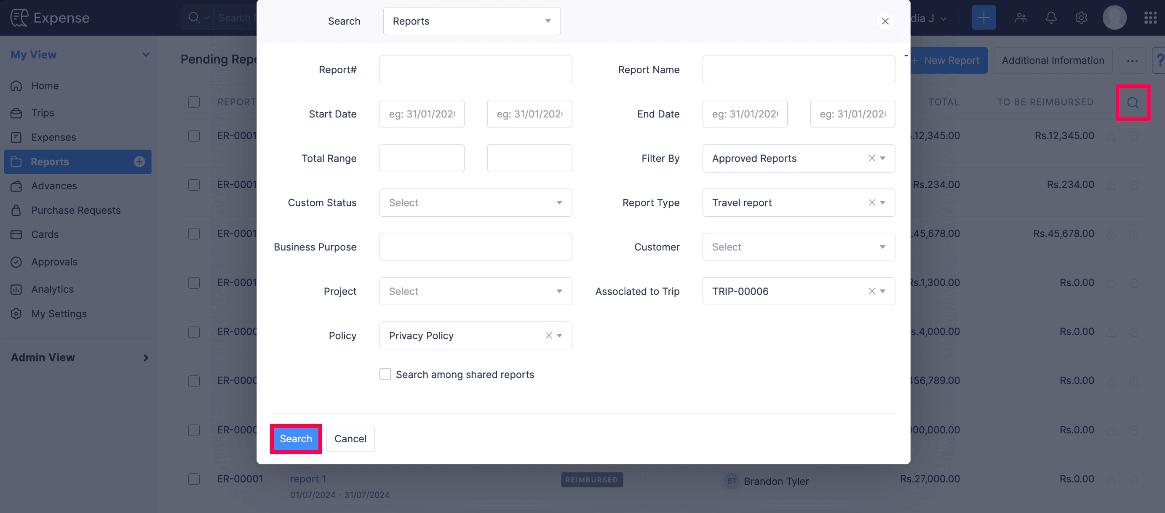This screenshot has height=513, width=1165.
Task: Open the Trips section in sidebar
Action: pyautogui.click(x=42, y=112)
